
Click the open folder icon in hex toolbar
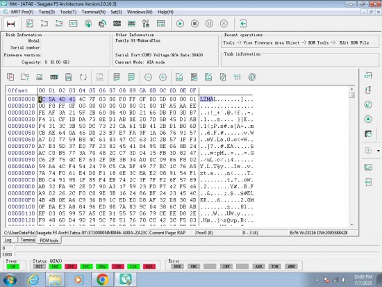25,77
